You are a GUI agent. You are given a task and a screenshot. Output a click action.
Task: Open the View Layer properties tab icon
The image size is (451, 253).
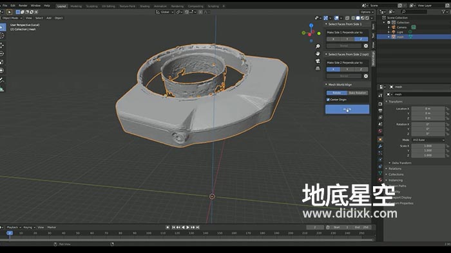coord(380,118)
